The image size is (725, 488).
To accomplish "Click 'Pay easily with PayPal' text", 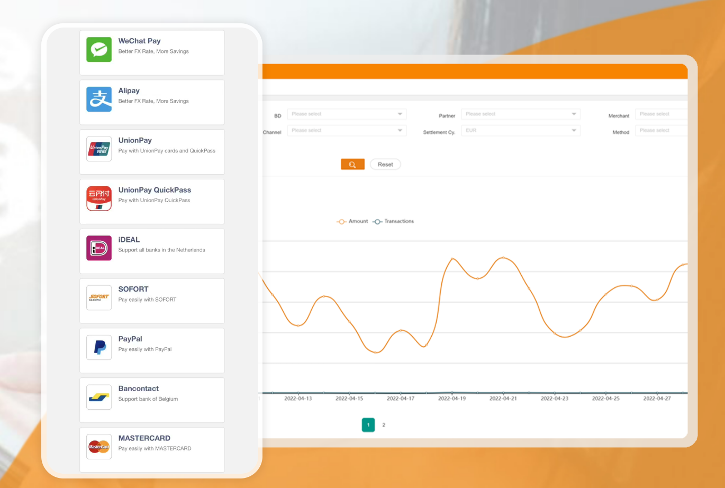I will tap(144, 349).
